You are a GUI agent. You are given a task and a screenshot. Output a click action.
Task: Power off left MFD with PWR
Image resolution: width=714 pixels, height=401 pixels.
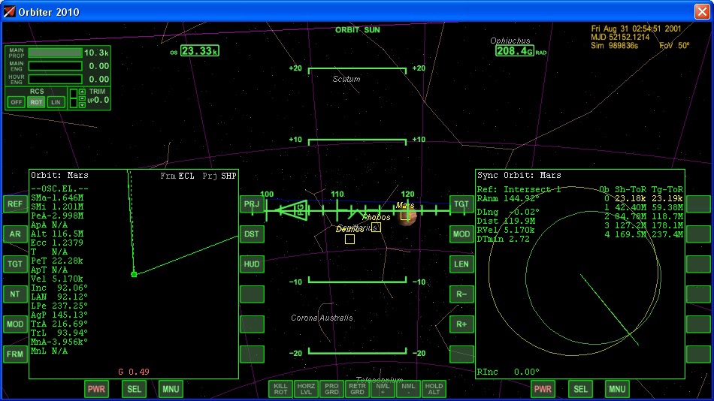[x=96, y=389]
